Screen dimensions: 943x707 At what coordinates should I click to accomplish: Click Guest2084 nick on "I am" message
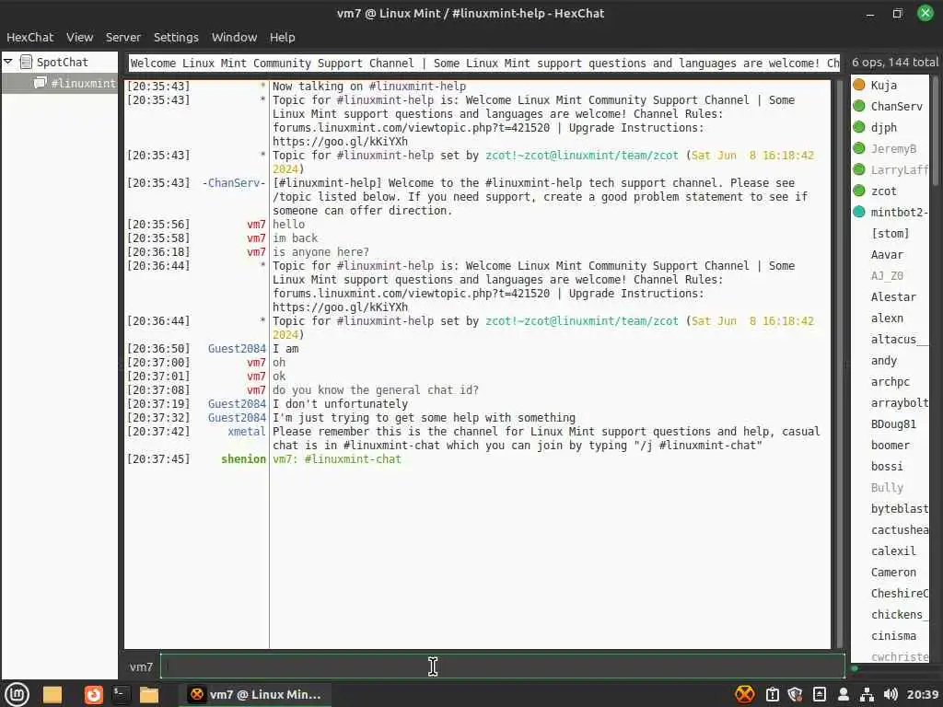[237, 349]
